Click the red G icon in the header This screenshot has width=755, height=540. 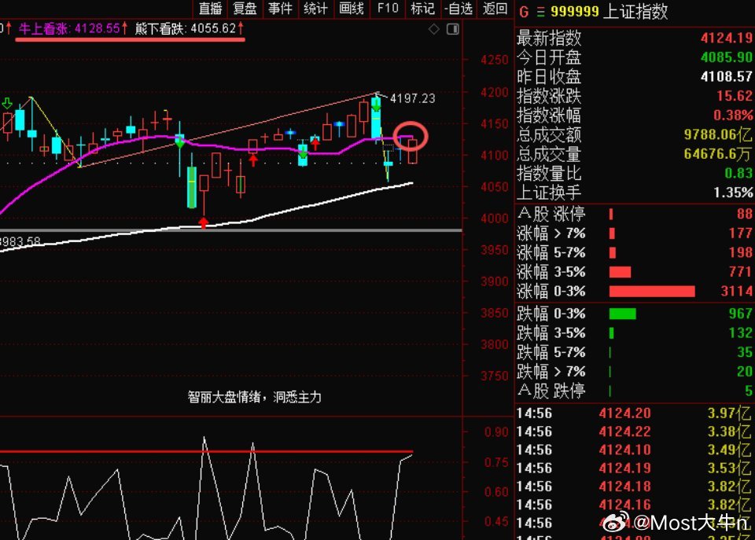click(x=524, y=12)
